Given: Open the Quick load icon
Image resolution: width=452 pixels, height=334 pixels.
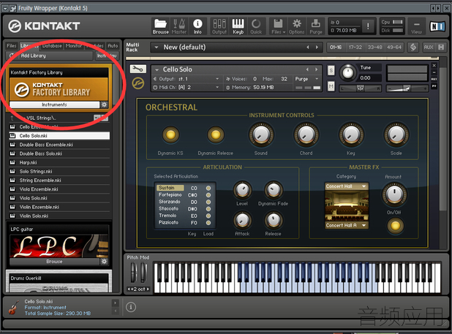Looking at the screenshot, I should [256, 26].
